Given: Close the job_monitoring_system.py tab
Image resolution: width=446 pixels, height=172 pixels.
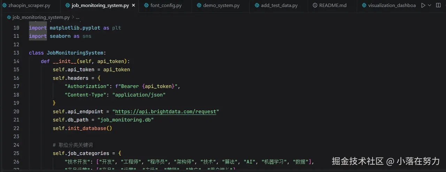Looking at the screenshot, I should [x=133, y=6].
